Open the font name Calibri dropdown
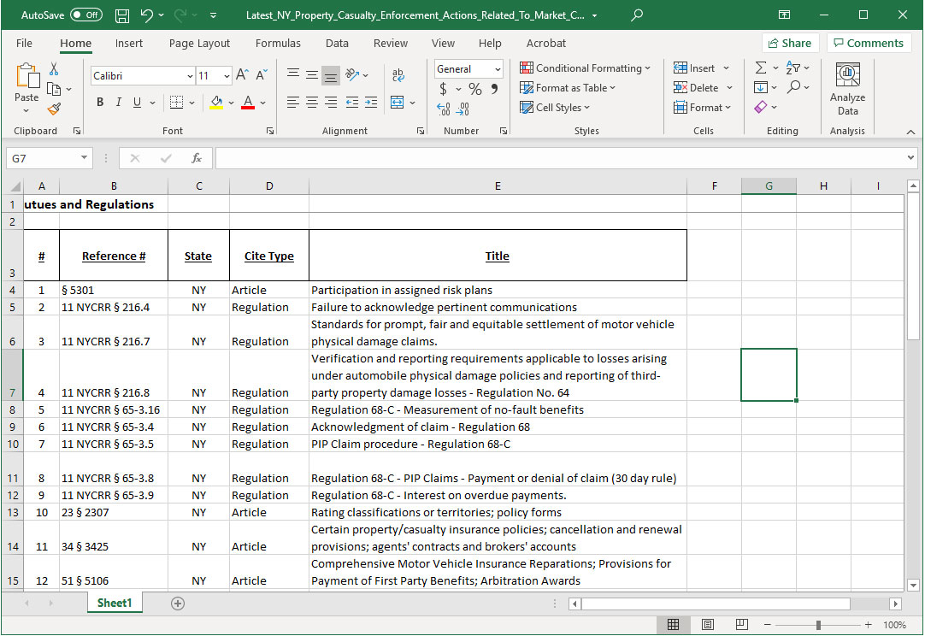The height and width of the screenshot is (636, 925). pyautogui.click(x=190, y=76)
